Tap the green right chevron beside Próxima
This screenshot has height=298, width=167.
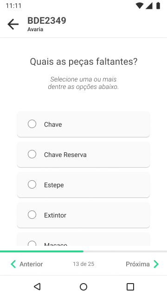click(156, 264)
